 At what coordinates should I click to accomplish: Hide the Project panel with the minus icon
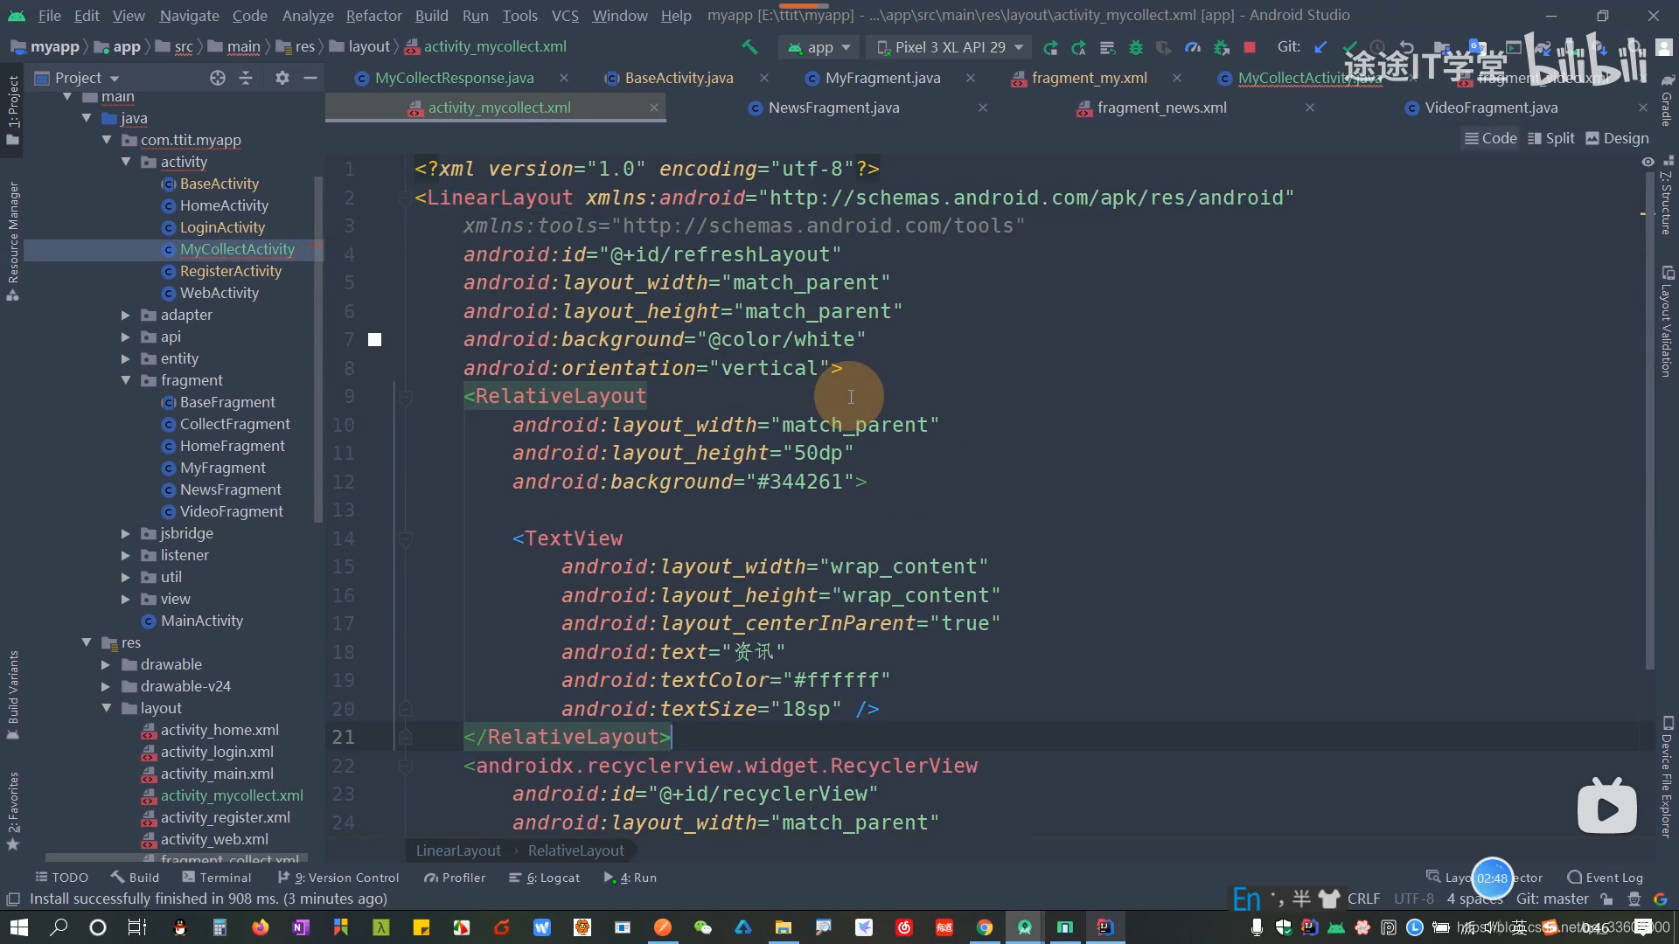click(310, 78)
